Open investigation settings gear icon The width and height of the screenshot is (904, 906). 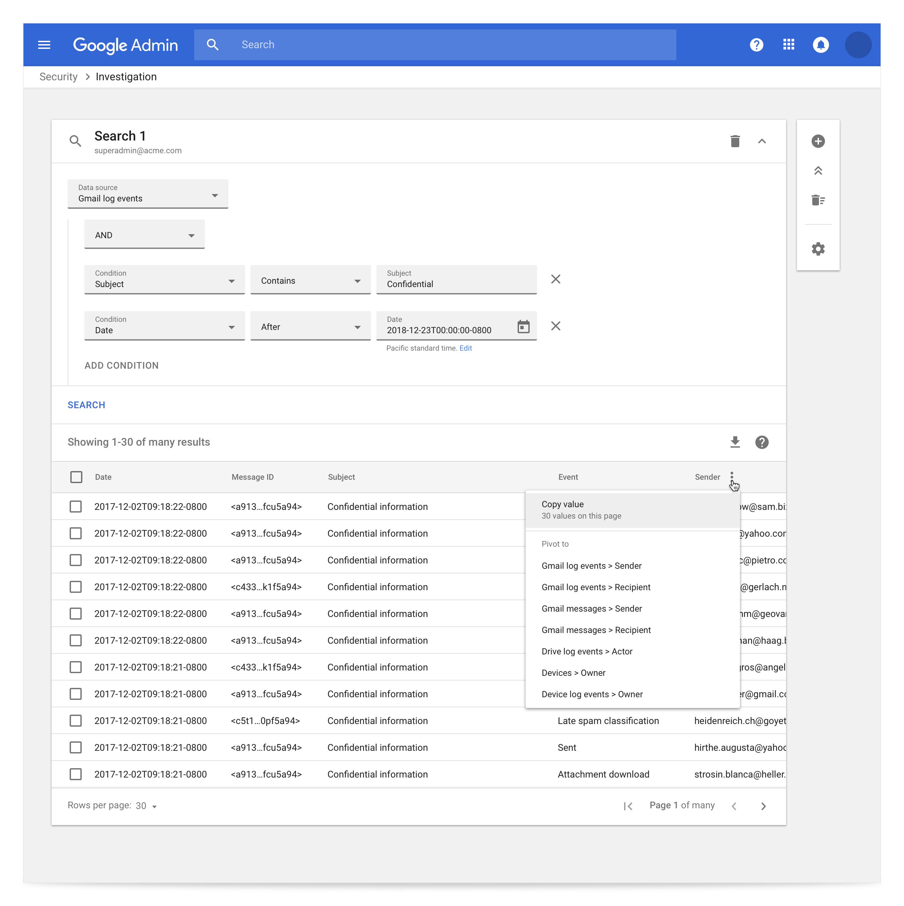tap(818, 249)
